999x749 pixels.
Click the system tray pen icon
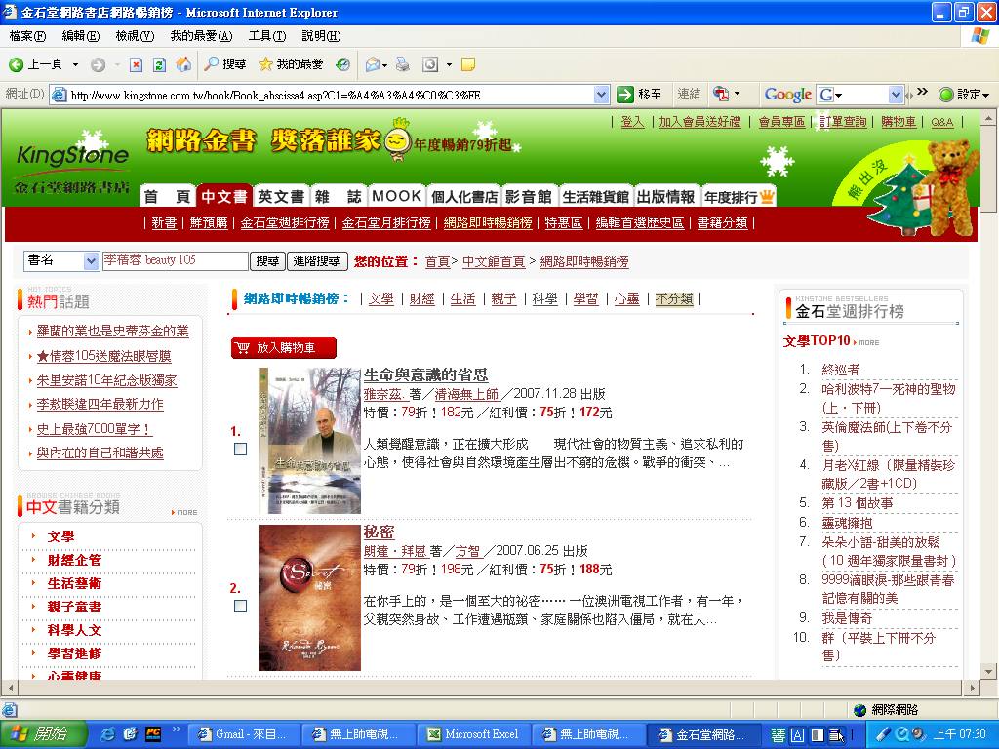pos(883,734)
